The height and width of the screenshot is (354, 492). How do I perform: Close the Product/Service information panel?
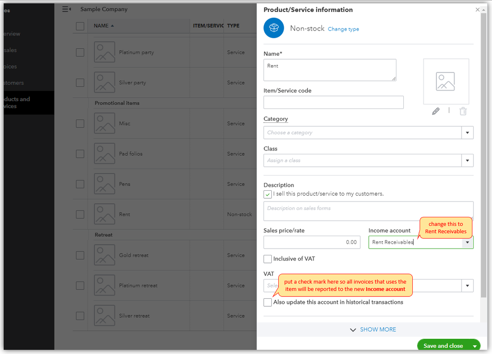[477, 10]
